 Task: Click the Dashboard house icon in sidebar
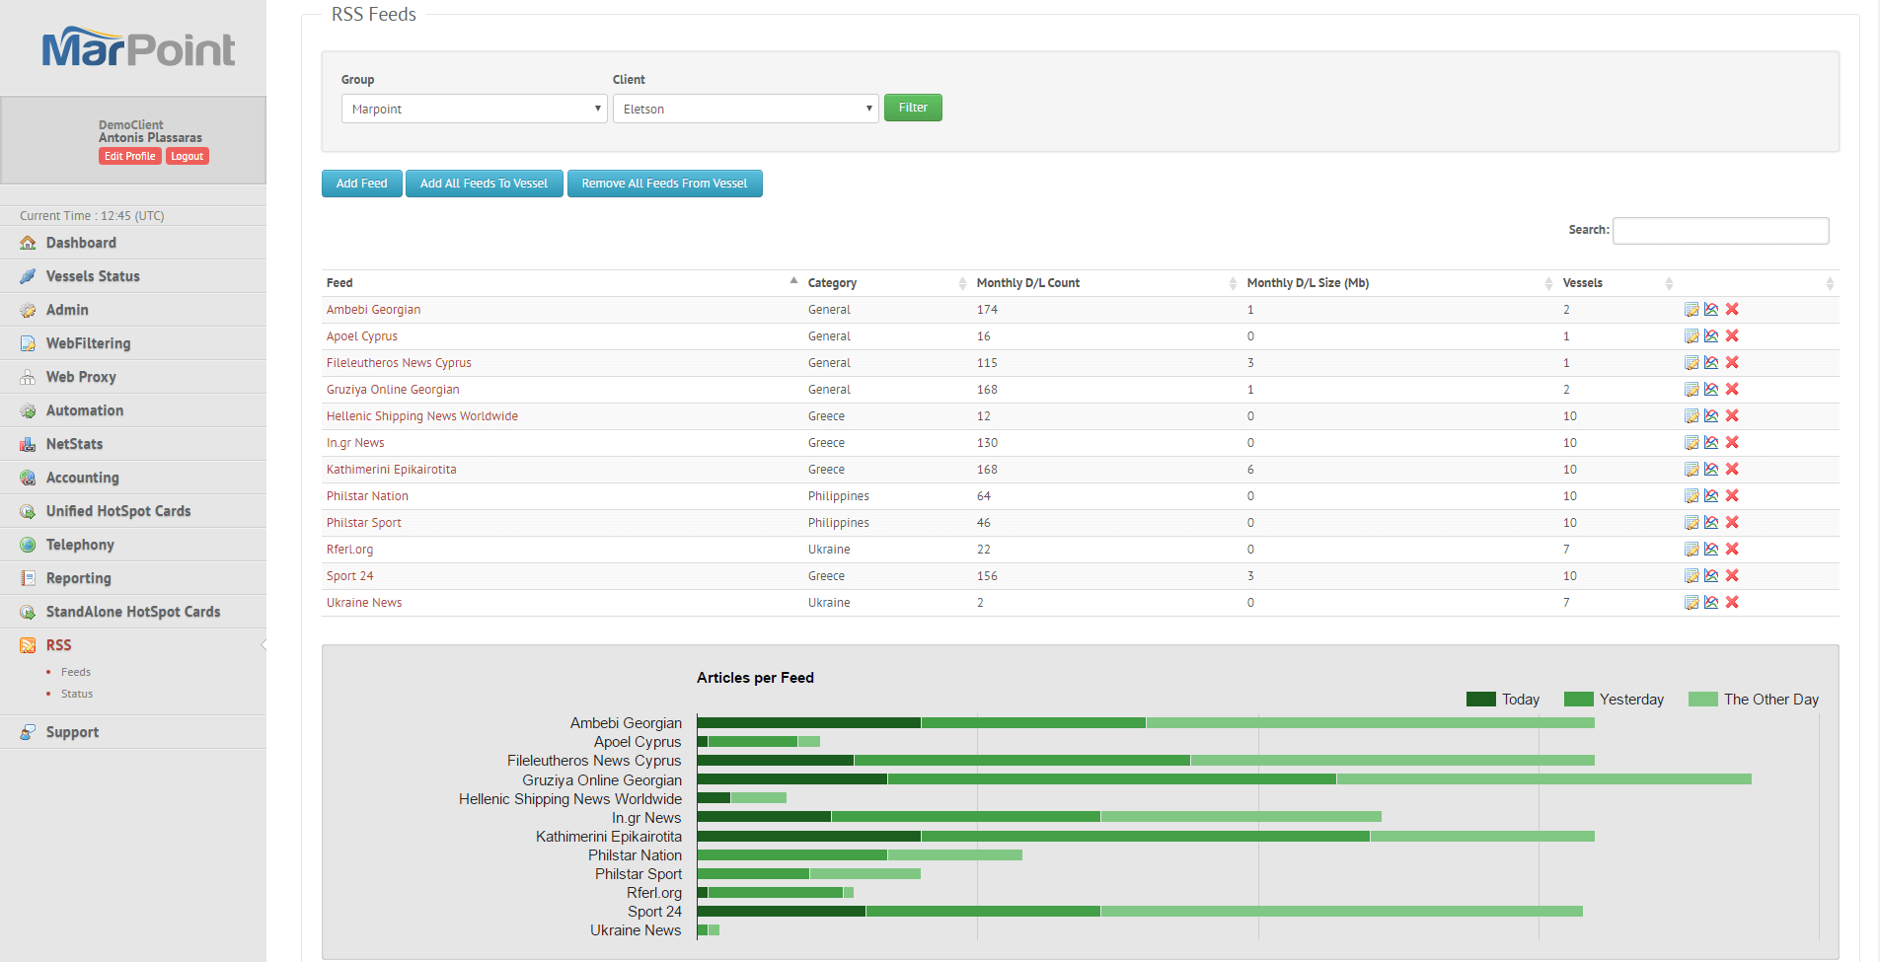coord(28,243)
